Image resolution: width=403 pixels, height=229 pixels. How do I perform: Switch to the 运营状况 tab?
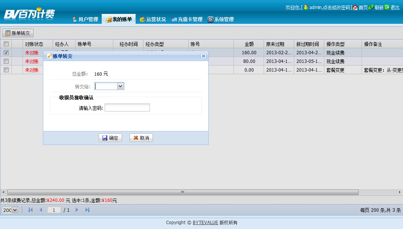[153, 19]
